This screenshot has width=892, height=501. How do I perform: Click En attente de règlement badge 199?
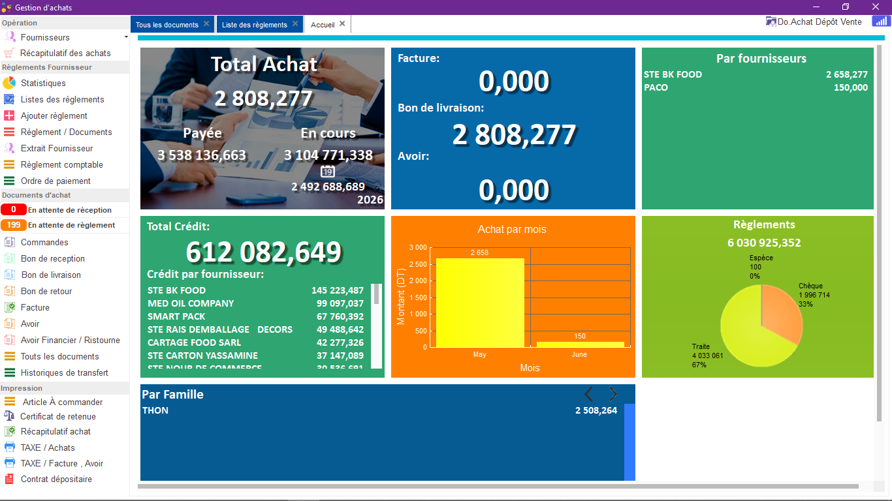tap(13, 225)
